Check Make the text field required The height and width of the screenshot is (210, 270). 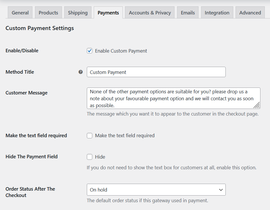[90, 135]
